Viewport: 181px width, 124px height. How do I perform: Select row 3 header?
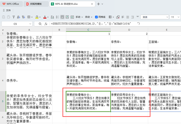click(x=3, y=59)
